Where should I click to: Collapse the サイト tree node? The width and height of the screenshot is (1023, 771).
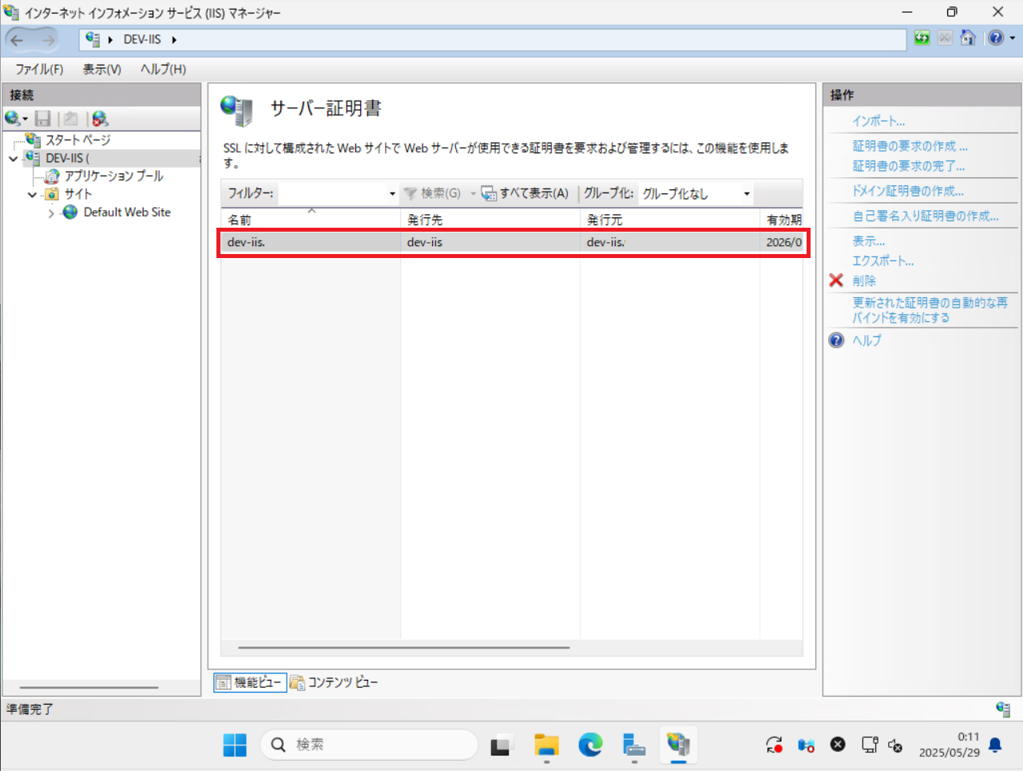coord(33,194)
